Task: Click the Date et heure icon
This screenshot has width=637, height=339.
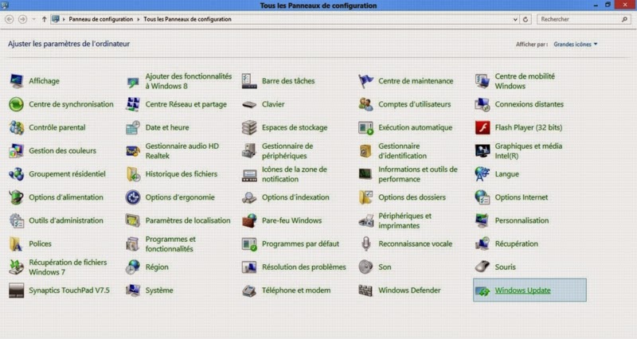Action: point(133,127)
